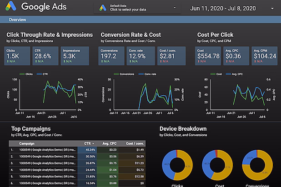
Task: Click the CTR legend item in first chart
Action: click(x=42, y=74)
